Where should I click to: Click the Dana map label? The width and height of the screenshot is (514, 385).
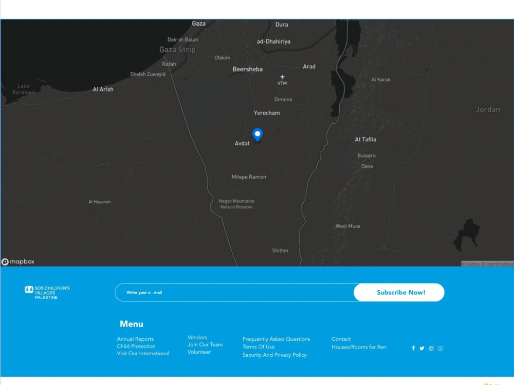tap(367, 166)
